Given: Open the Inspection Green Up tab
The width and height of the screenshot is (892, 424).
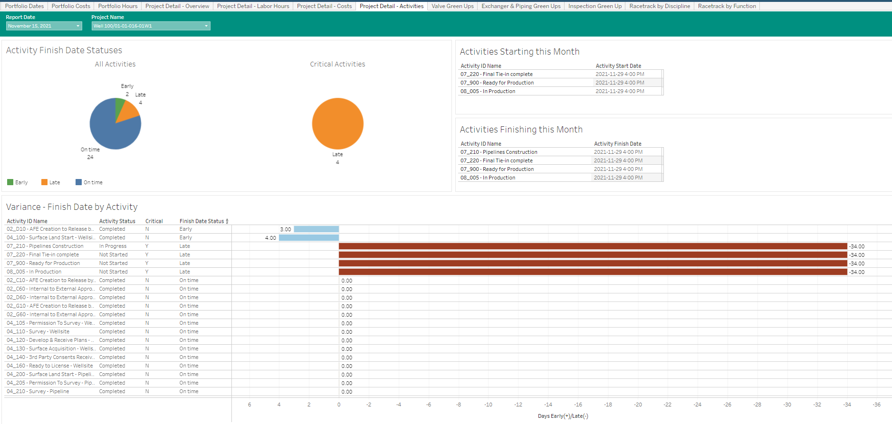Looking at the screenshot, I should (595, 6).
